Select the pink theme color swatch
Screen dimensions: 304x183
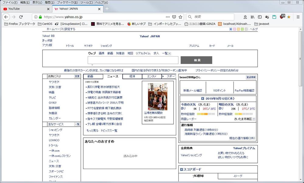coord(235,29)
